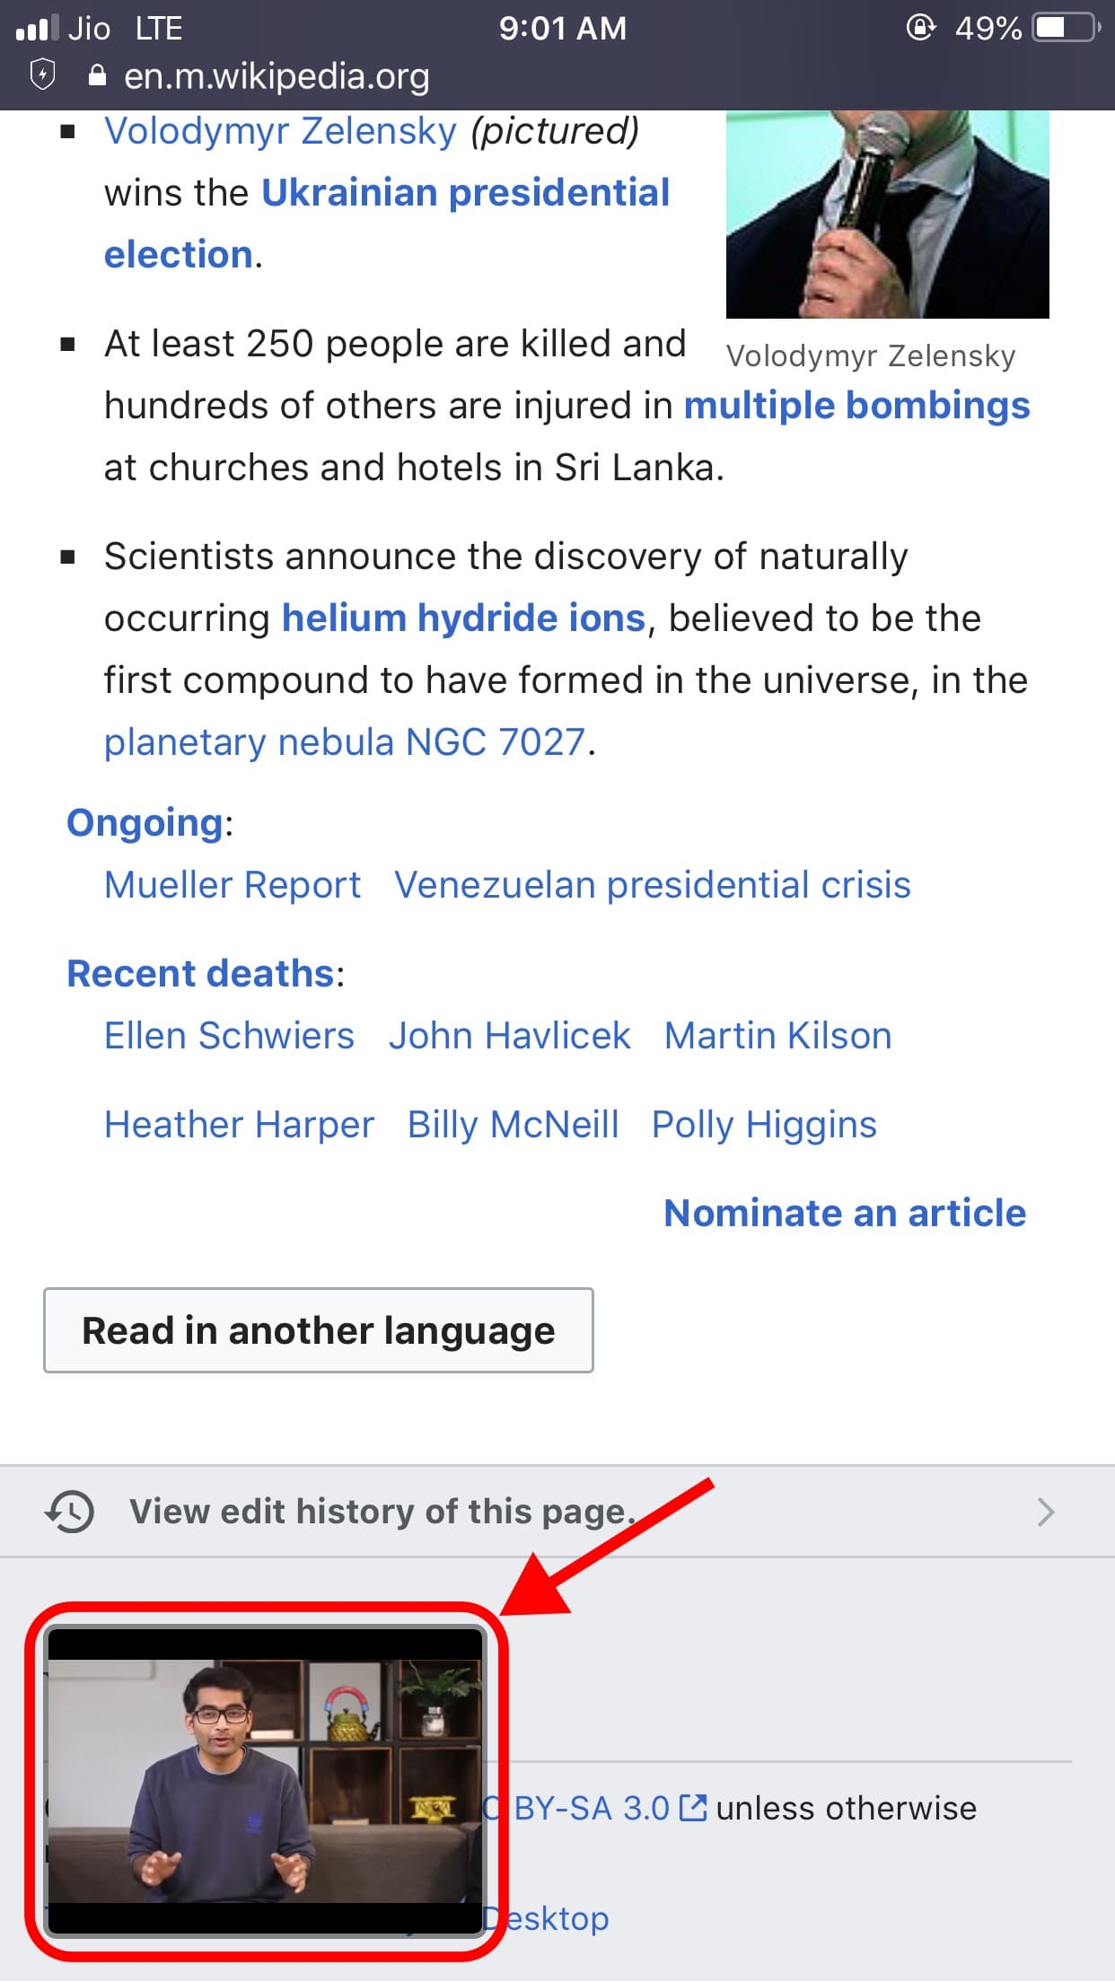1115x1982 pixels.
Task: Expand the edit history chevron arrow
Action: click(1045, 1512)
